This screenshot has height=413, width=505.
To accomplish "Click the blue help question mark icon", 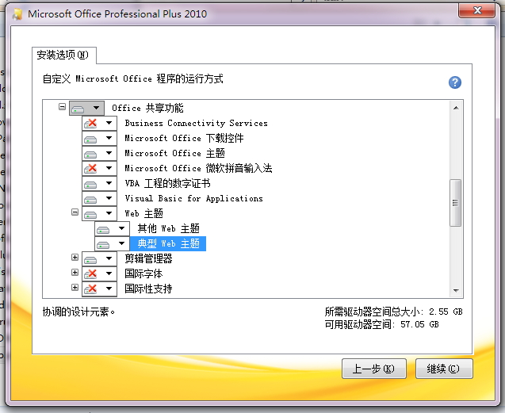I will coord(455,82).
